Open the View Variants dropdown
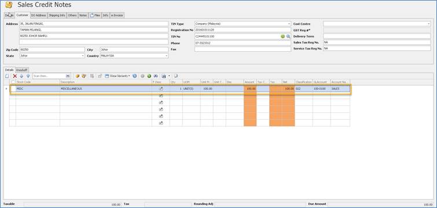Image resolution: width=437 pixels, height=208 pixels. coord(117,76)
